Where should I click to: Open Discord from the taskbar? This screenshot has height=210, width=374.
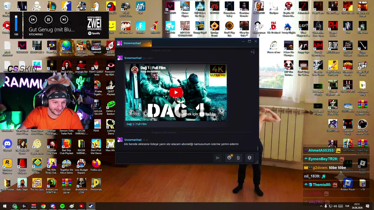[53, 206]
